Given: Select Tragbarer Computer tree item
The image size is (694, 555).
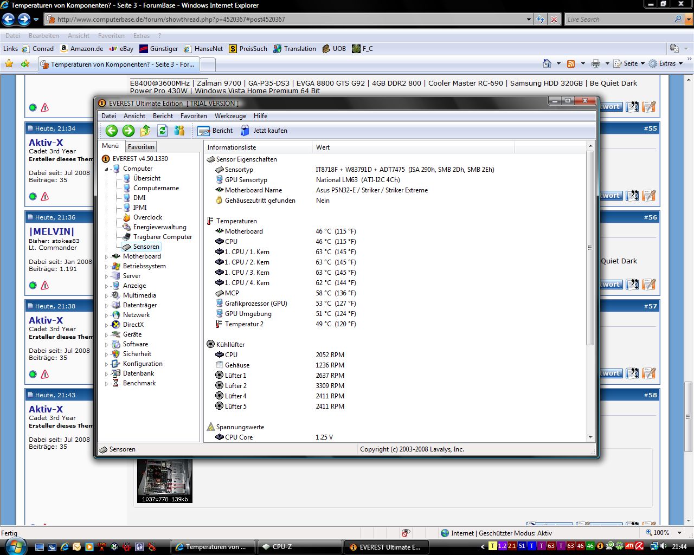Looking at the screenshot, I should (163, 237).
